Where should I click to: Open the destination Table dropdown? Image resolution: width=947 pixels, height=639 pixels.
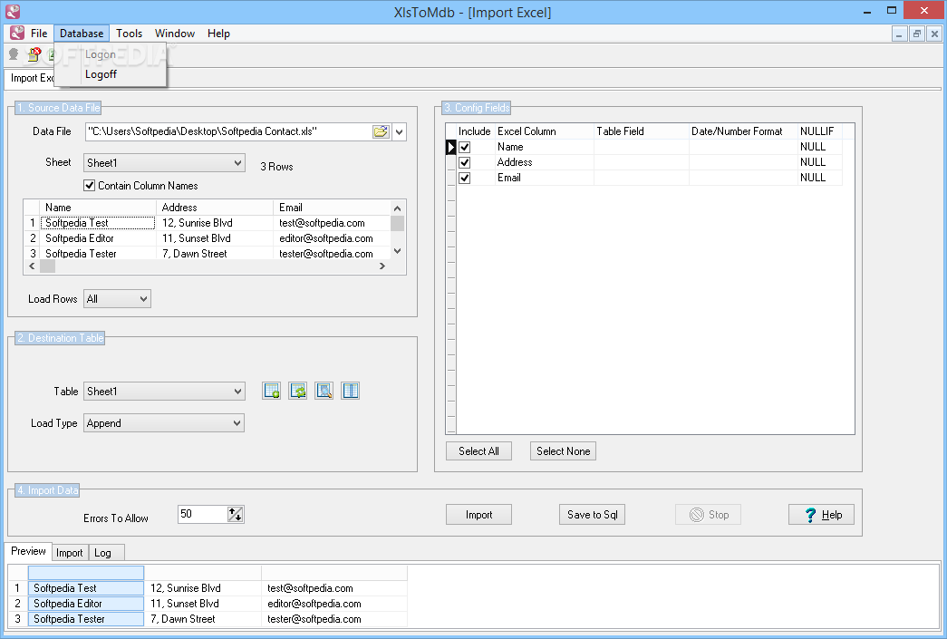[x=238, y=392]
